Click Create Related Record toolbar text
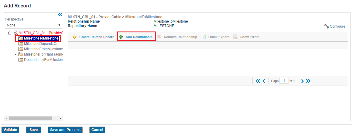The height and width of the screenshot is (134, 352). 97,37
